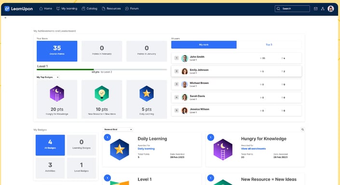Viewport: 340px width, 185px height.
Task: Click the Level 1 badge card title
Action: tap(145, 179)
